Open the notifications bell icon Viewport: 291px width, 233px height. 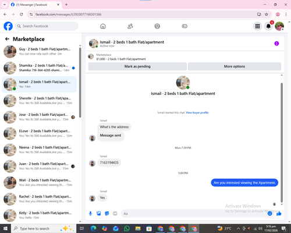click(x=268, y=26)
